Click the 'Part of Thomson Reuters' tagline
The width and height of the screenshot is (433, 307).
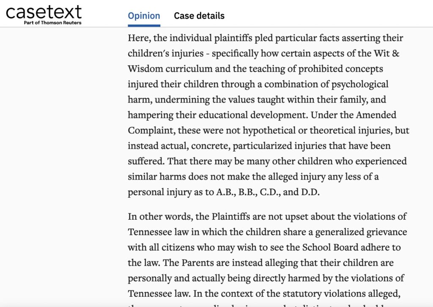pyautogui.click(x=53, y=22)
